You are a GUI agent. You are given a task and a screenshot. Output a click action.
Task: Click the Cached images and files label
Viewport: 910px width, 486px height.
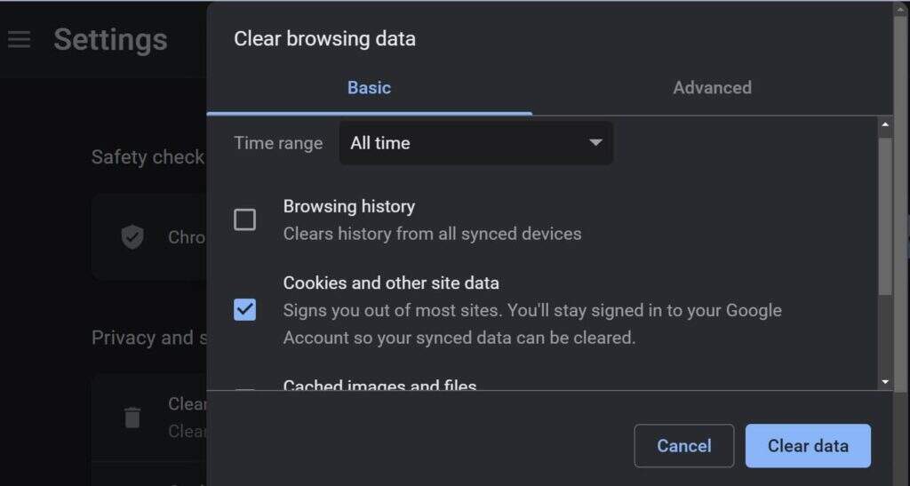click(x=379, y=386)
